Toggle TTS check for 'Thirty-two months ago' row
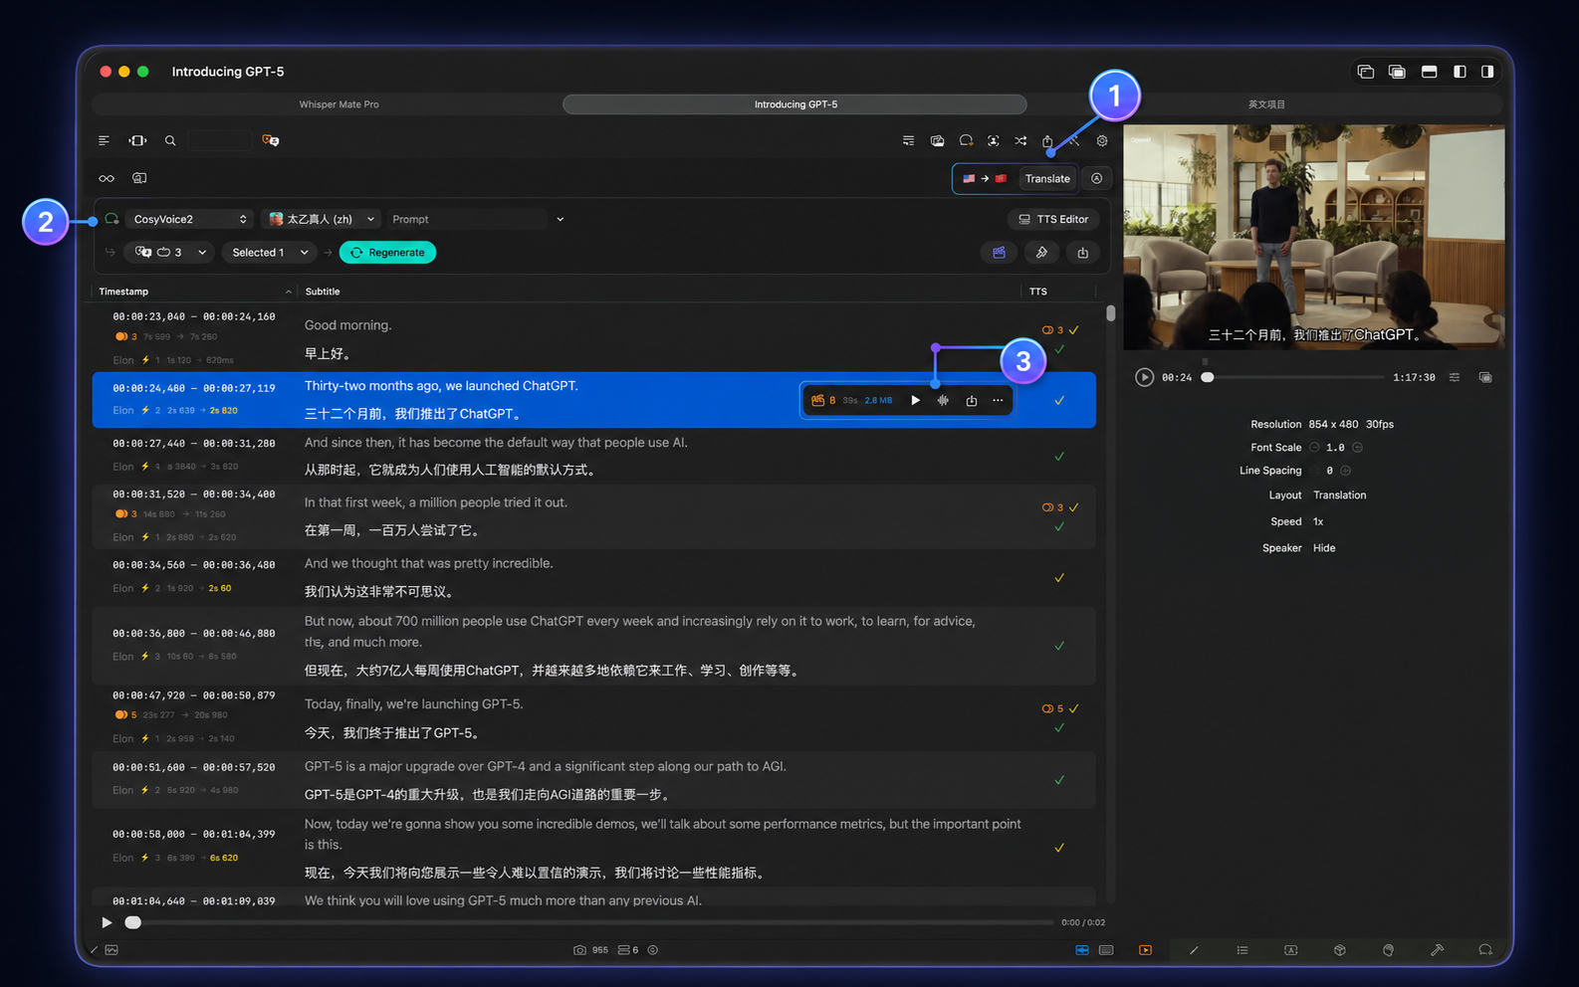Viewport: 1579px width, 987px height. click(1059, 400)
